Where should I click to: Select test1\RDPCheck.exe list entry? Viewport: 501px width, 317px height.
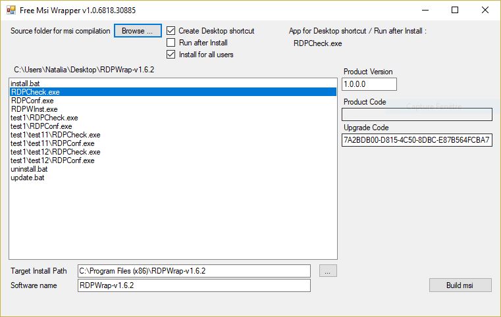(44, 118)
